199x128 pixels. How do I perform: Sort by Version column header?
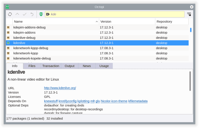pos(127,22)
